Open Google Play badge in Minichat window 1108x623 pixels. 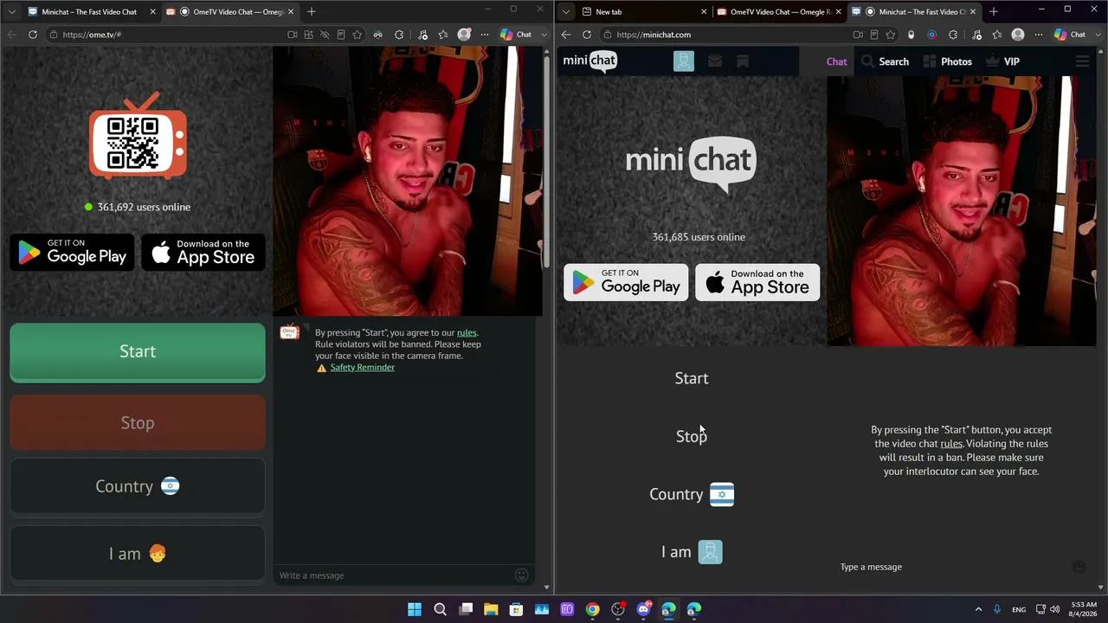click(x=626, y=282)
